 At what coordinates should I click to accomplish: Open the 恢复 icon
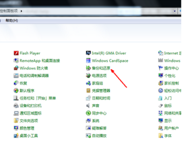point(16,83)
